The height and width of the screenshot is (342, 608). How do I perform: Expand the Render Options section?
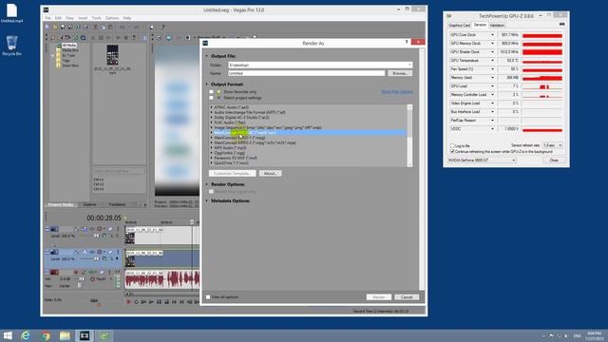point(207,184)
